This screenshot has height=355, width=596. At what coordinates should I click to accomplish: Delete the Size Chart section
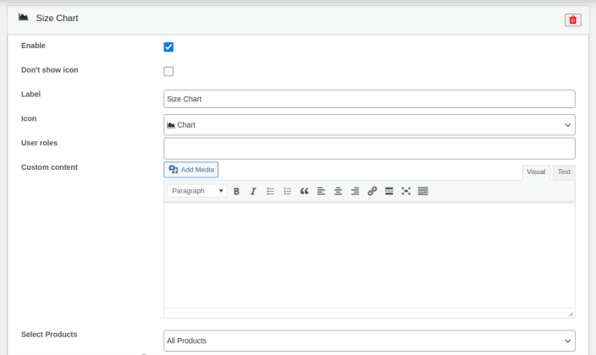(572, 19)
